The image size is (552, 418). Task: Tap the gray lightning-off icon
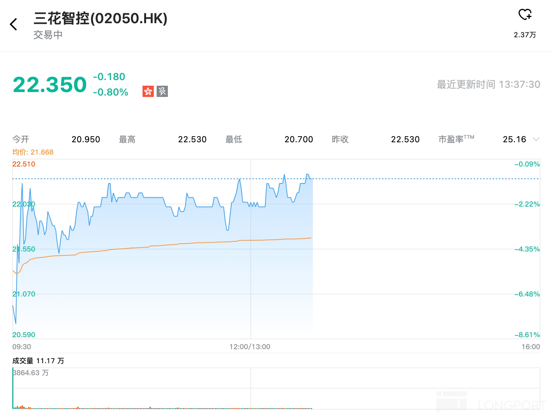click(162, 91)
